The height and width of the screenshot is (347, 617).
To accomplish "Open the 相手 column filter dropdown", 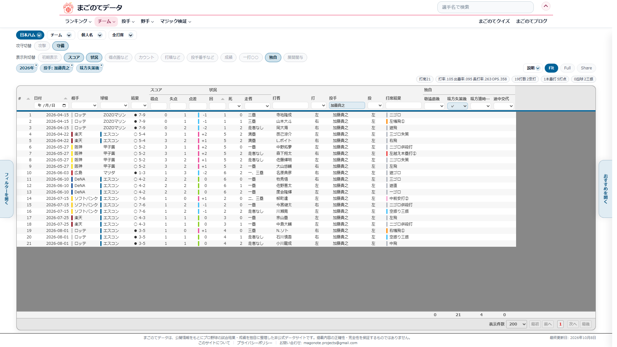I will point(84,106).
